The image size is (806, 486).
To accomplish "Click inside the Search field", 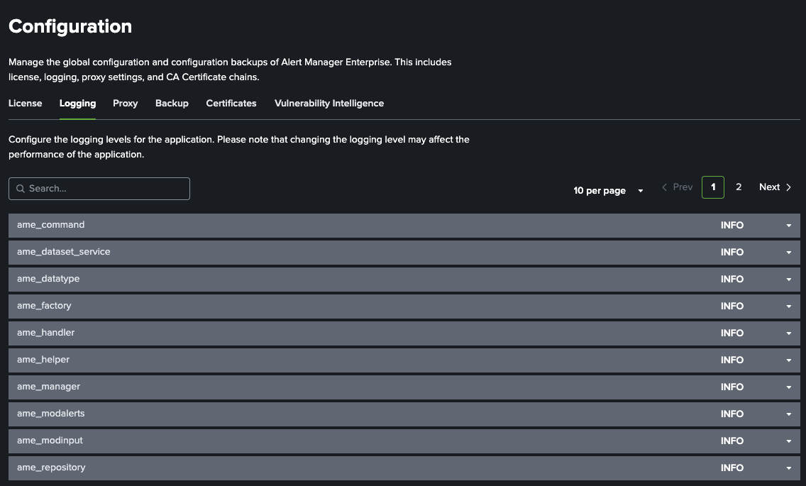I will [x=99, y=189].
